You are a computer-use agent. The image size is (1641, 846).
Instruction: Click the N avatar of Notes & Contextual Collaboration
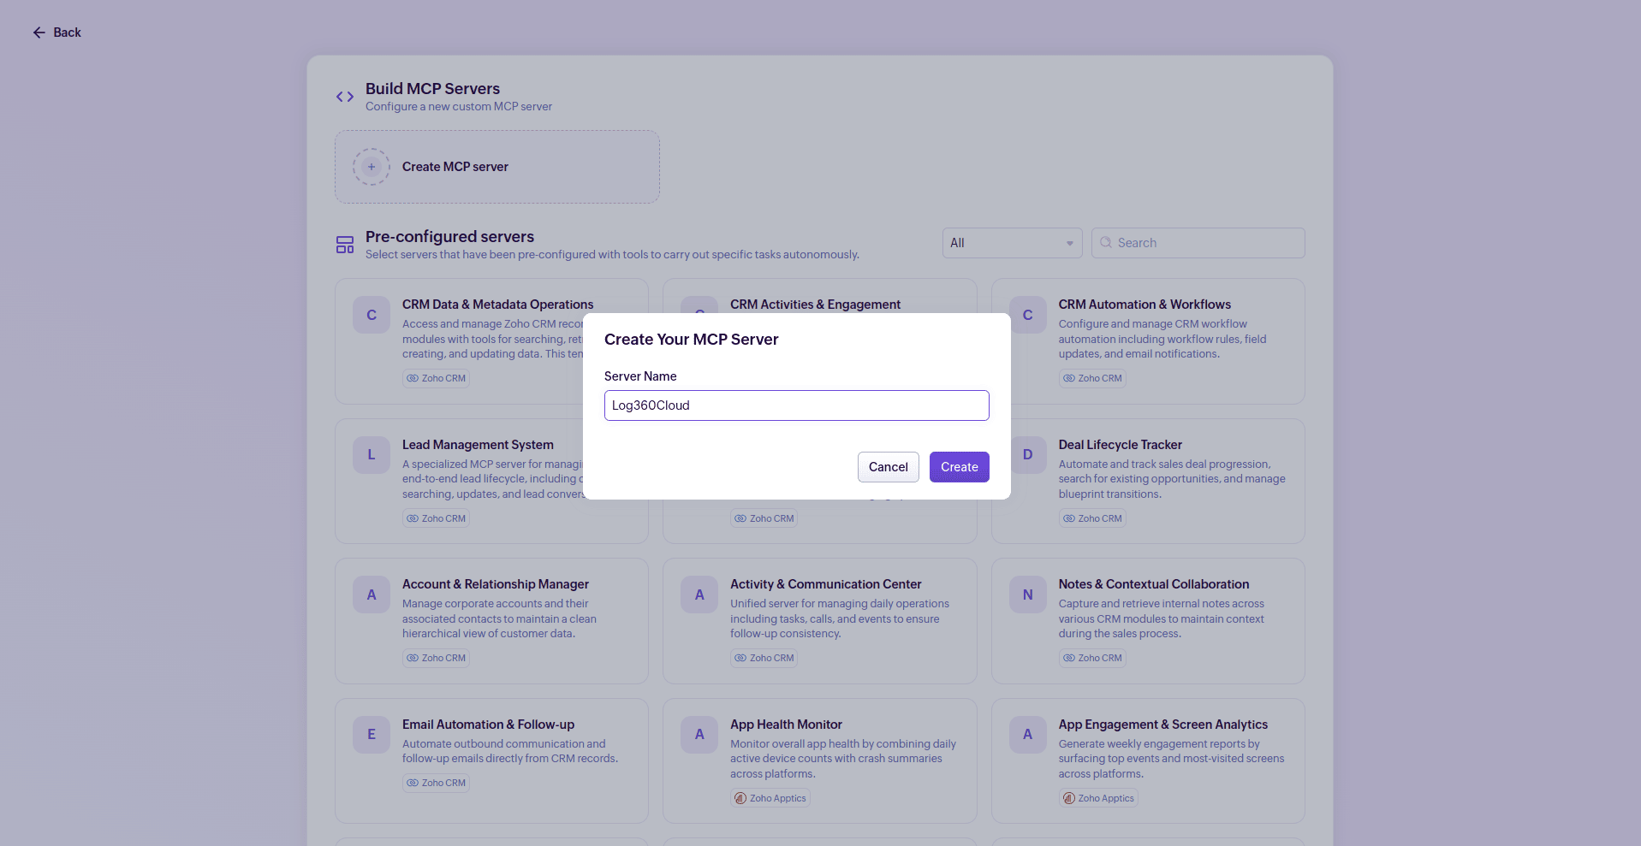(1028, 595)
